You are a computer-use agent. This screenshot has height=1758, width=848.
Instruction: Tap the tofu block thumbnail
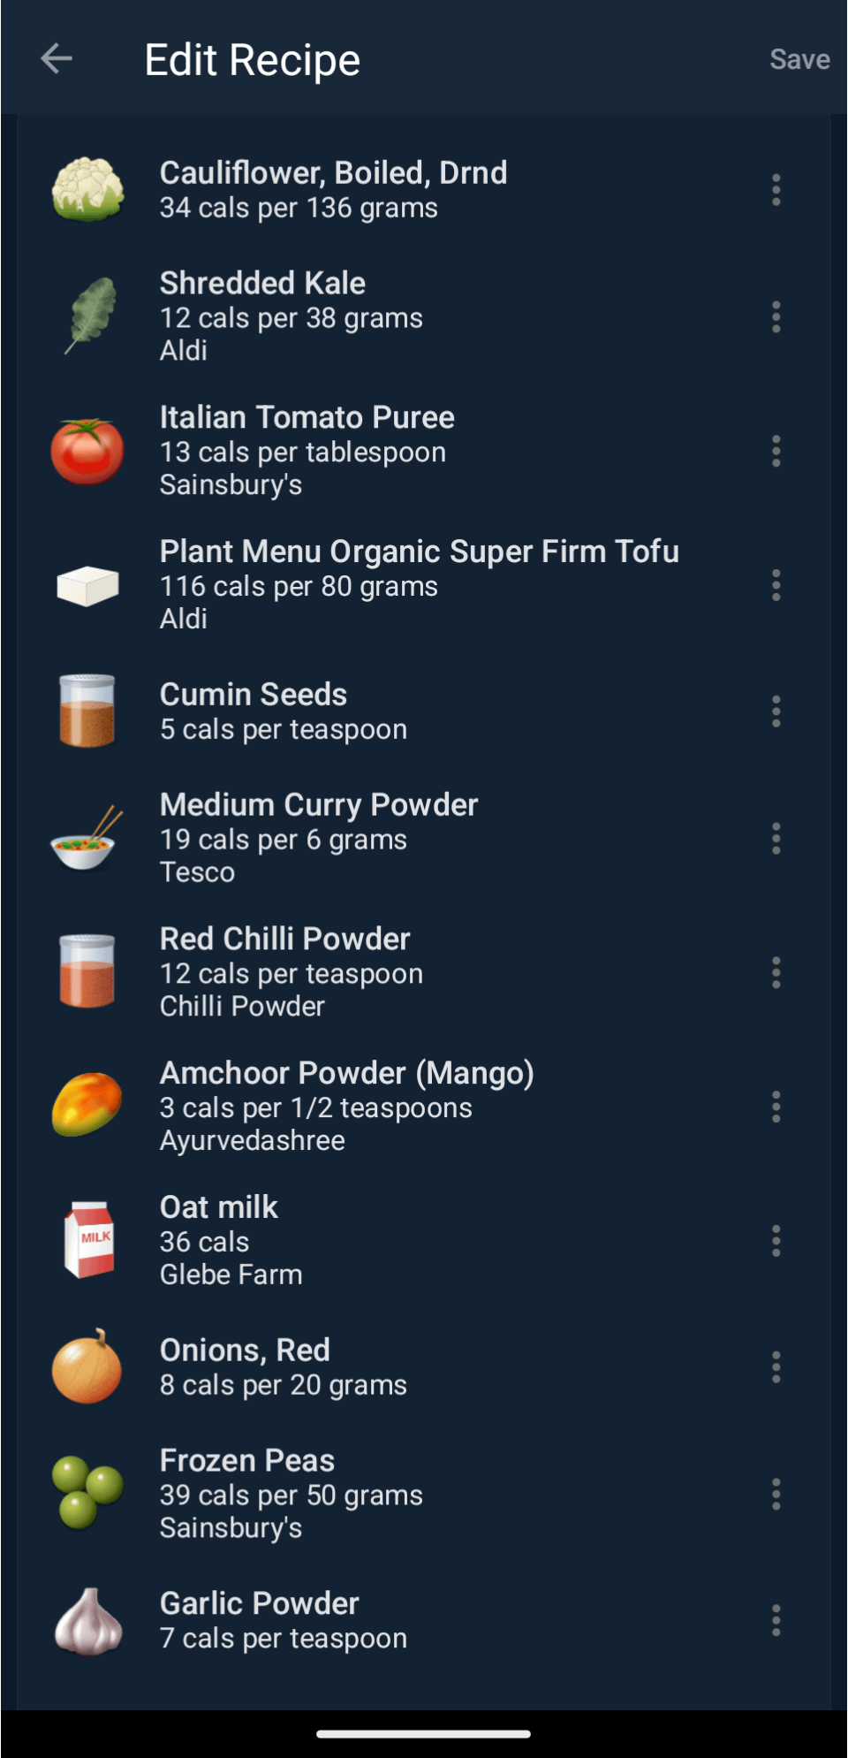coord(87,585)
